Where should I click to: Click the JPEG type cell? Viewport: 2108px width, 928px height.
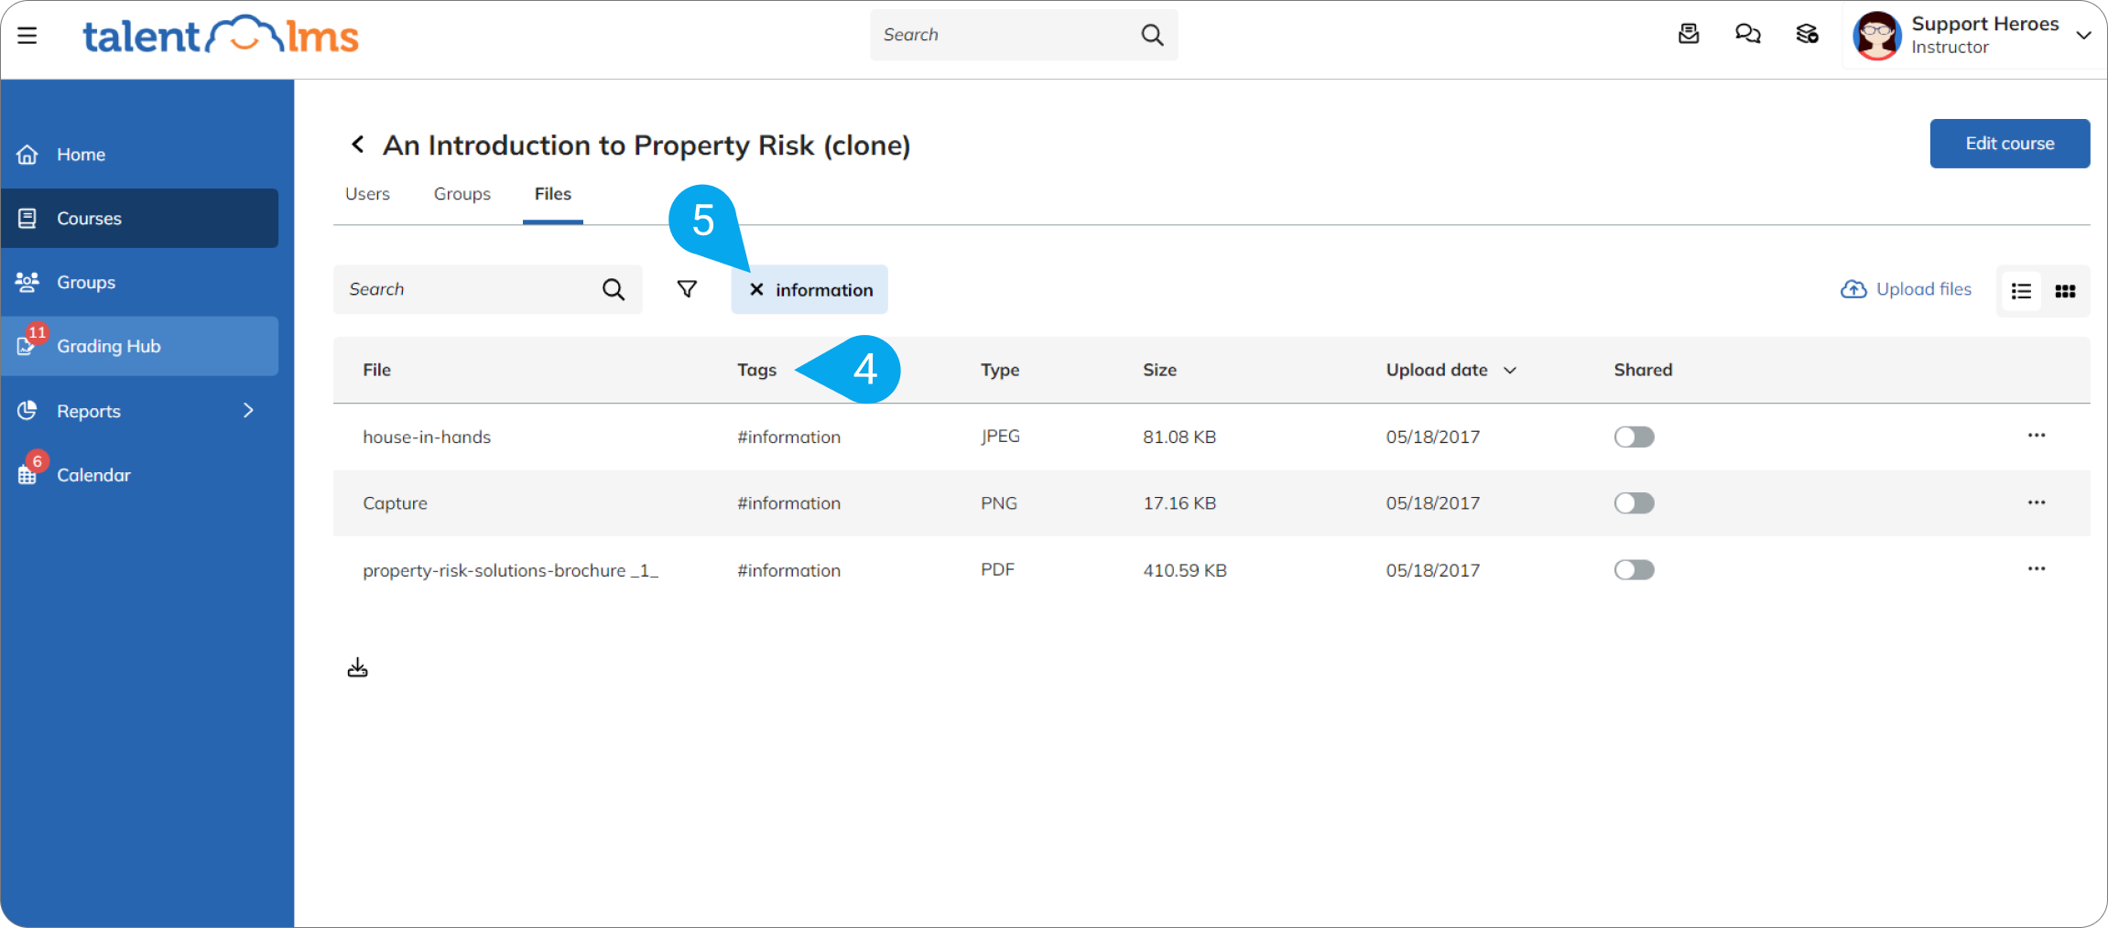coord(1000,437)
